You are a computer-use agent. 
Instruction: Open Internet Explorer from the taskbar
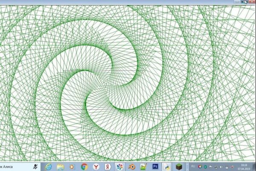click(x=48, y=166)
